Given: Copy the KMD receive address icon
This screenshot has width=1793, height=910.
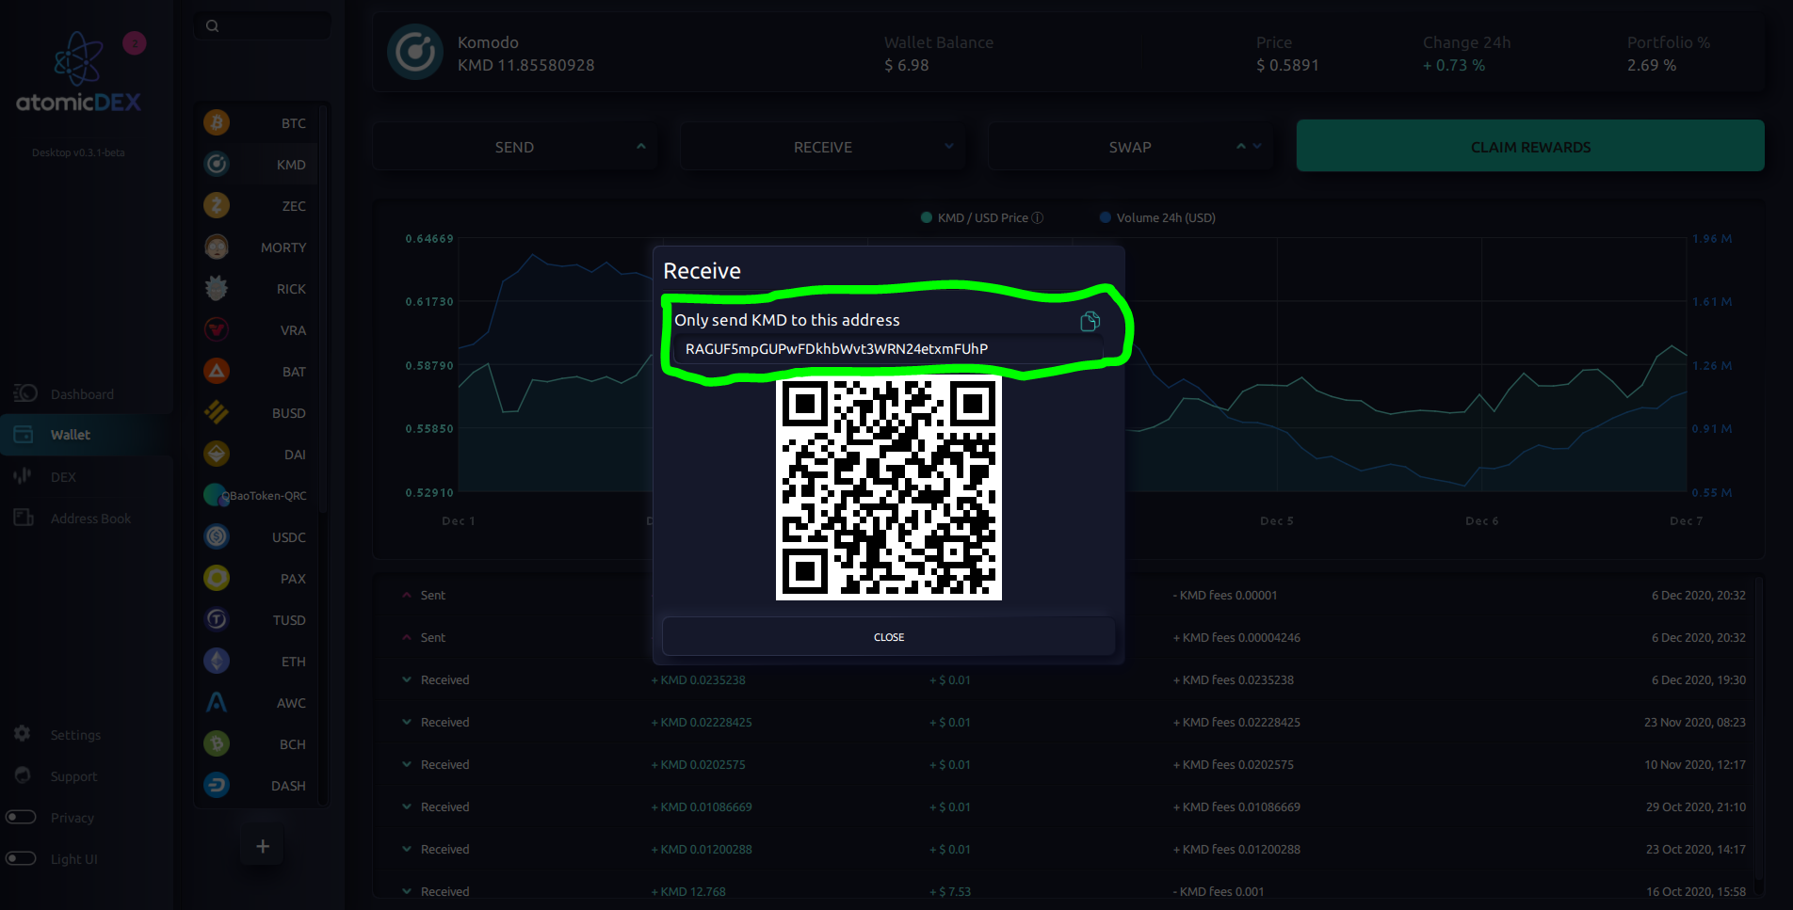Looking at the screenshot, I should pos(1090,322).
